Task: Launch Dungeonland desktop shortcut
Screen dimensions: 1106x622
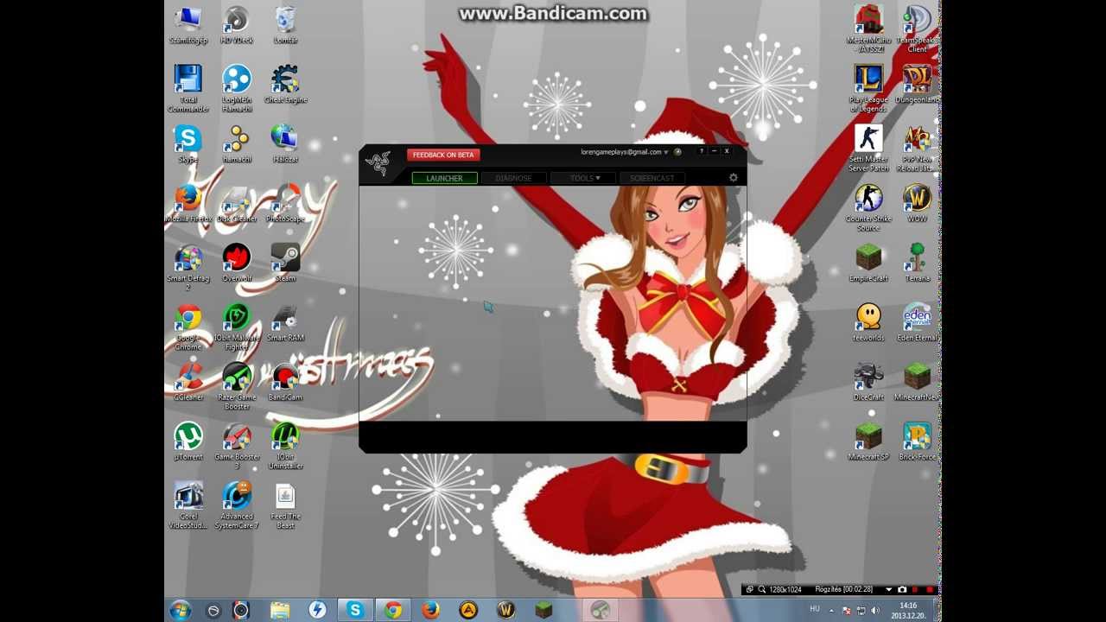Action: (x=917, y=85)
